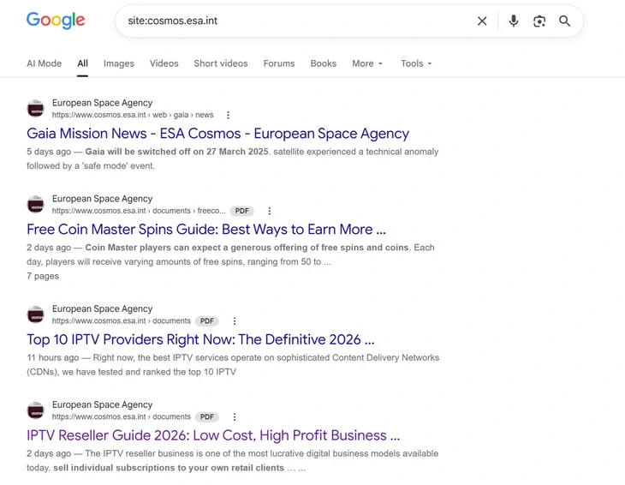Switch to the Images tab
This screenshot has height=485, width=625.
click(x=119, y=63)
